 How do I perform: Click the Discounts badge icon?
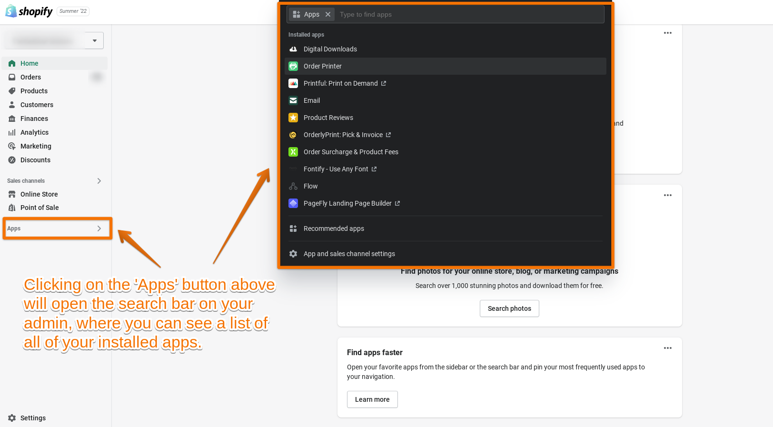coord(12,160)
